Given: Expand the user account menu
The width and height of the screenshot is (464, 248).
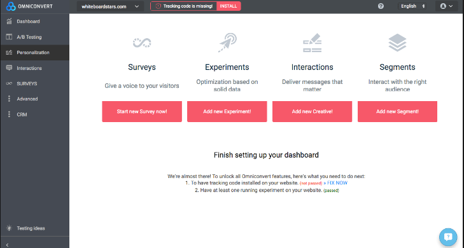Looking at the screenshot, I should (447, 6).
